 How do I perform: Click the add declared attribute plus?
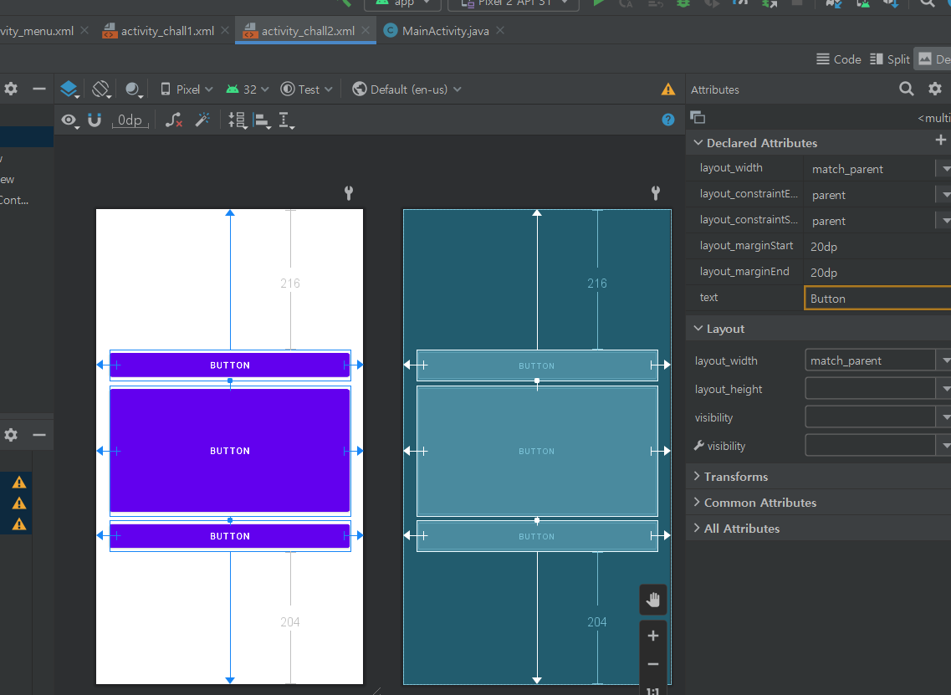(x=940, y=141)
